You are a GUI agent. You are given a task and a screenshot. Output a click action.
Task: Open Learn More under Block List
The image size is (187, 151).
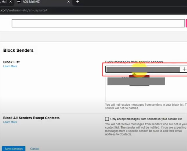tap(10, 66)
